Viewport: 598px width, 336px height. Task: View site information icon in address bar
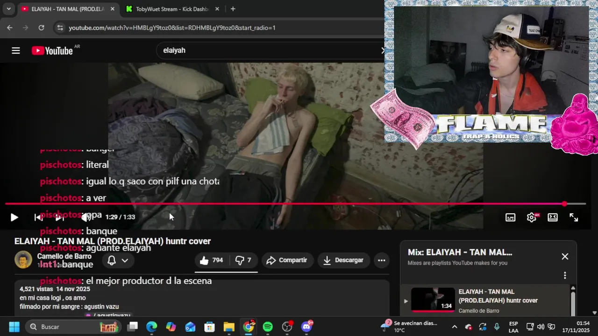click(59, 28)
